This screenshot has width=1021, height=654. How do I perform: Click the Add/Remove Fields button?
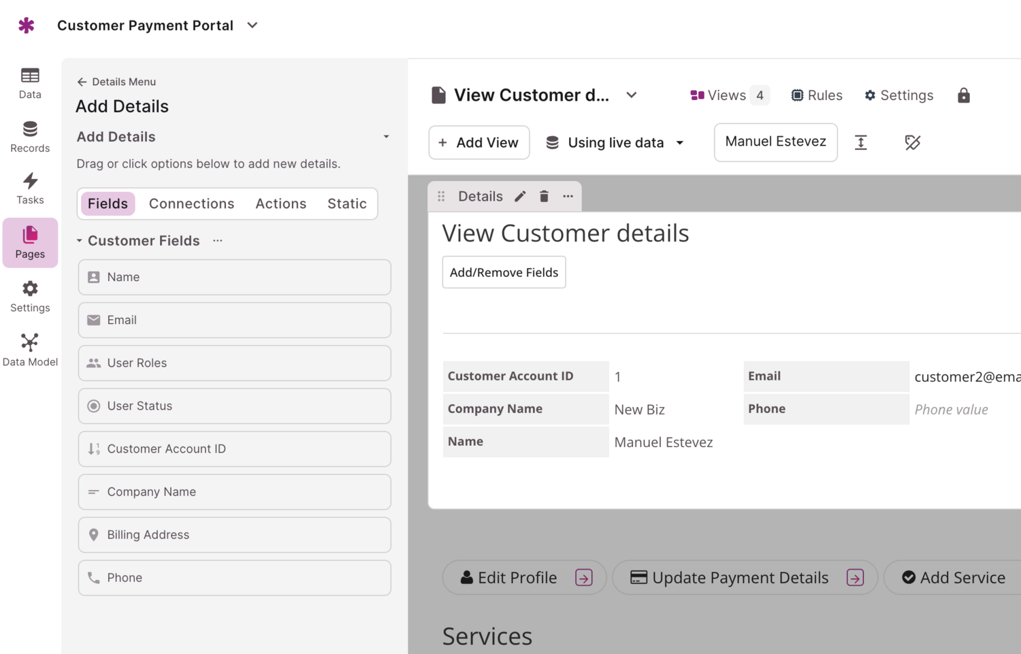click(504, 272)
